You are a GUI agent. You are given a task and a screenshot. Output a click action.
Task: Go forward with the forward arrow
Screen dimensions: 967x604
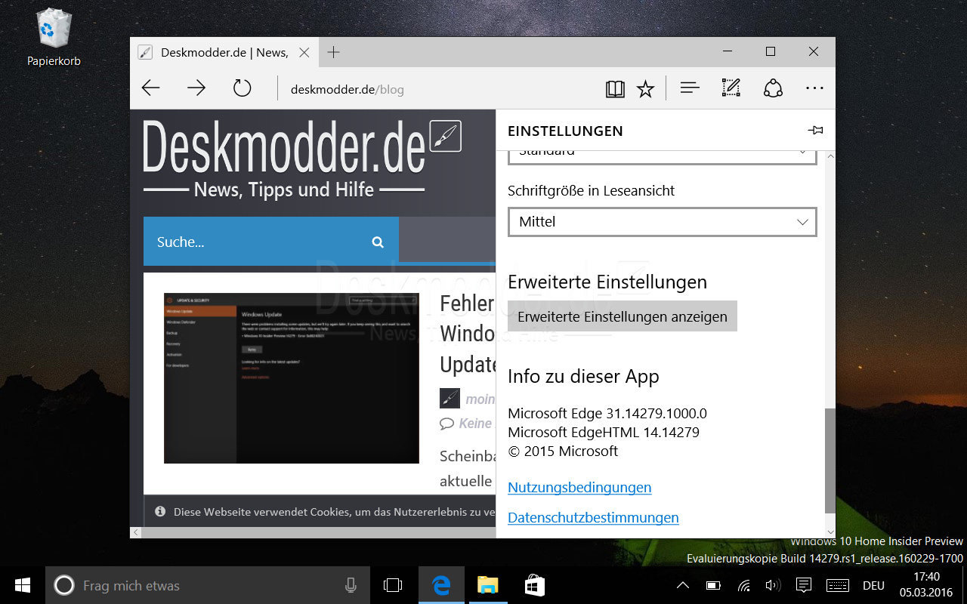point(196,88)
